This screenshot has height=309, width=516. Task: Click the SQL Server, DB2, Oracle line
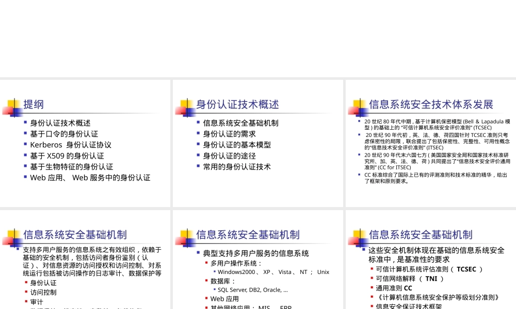point(253,290)
